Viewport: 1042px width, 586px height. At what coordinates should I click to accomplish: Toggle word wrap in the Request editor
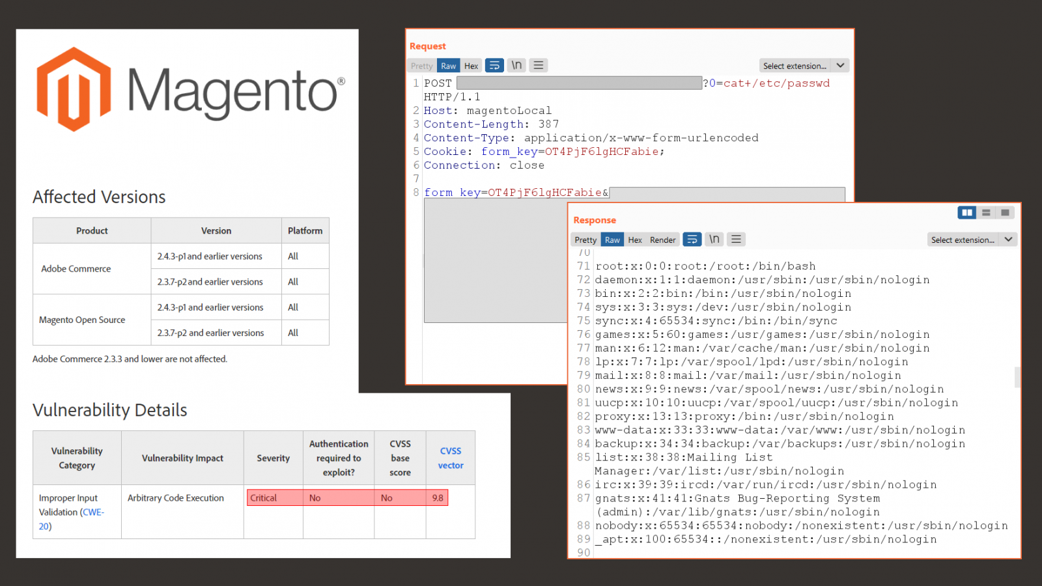(494, 65)
